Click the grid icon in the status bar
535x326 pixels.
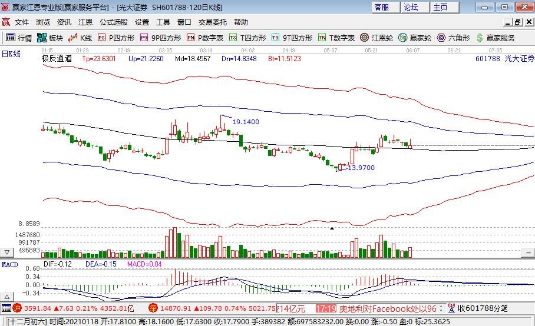pyautogui.click(x=6, y=308)
